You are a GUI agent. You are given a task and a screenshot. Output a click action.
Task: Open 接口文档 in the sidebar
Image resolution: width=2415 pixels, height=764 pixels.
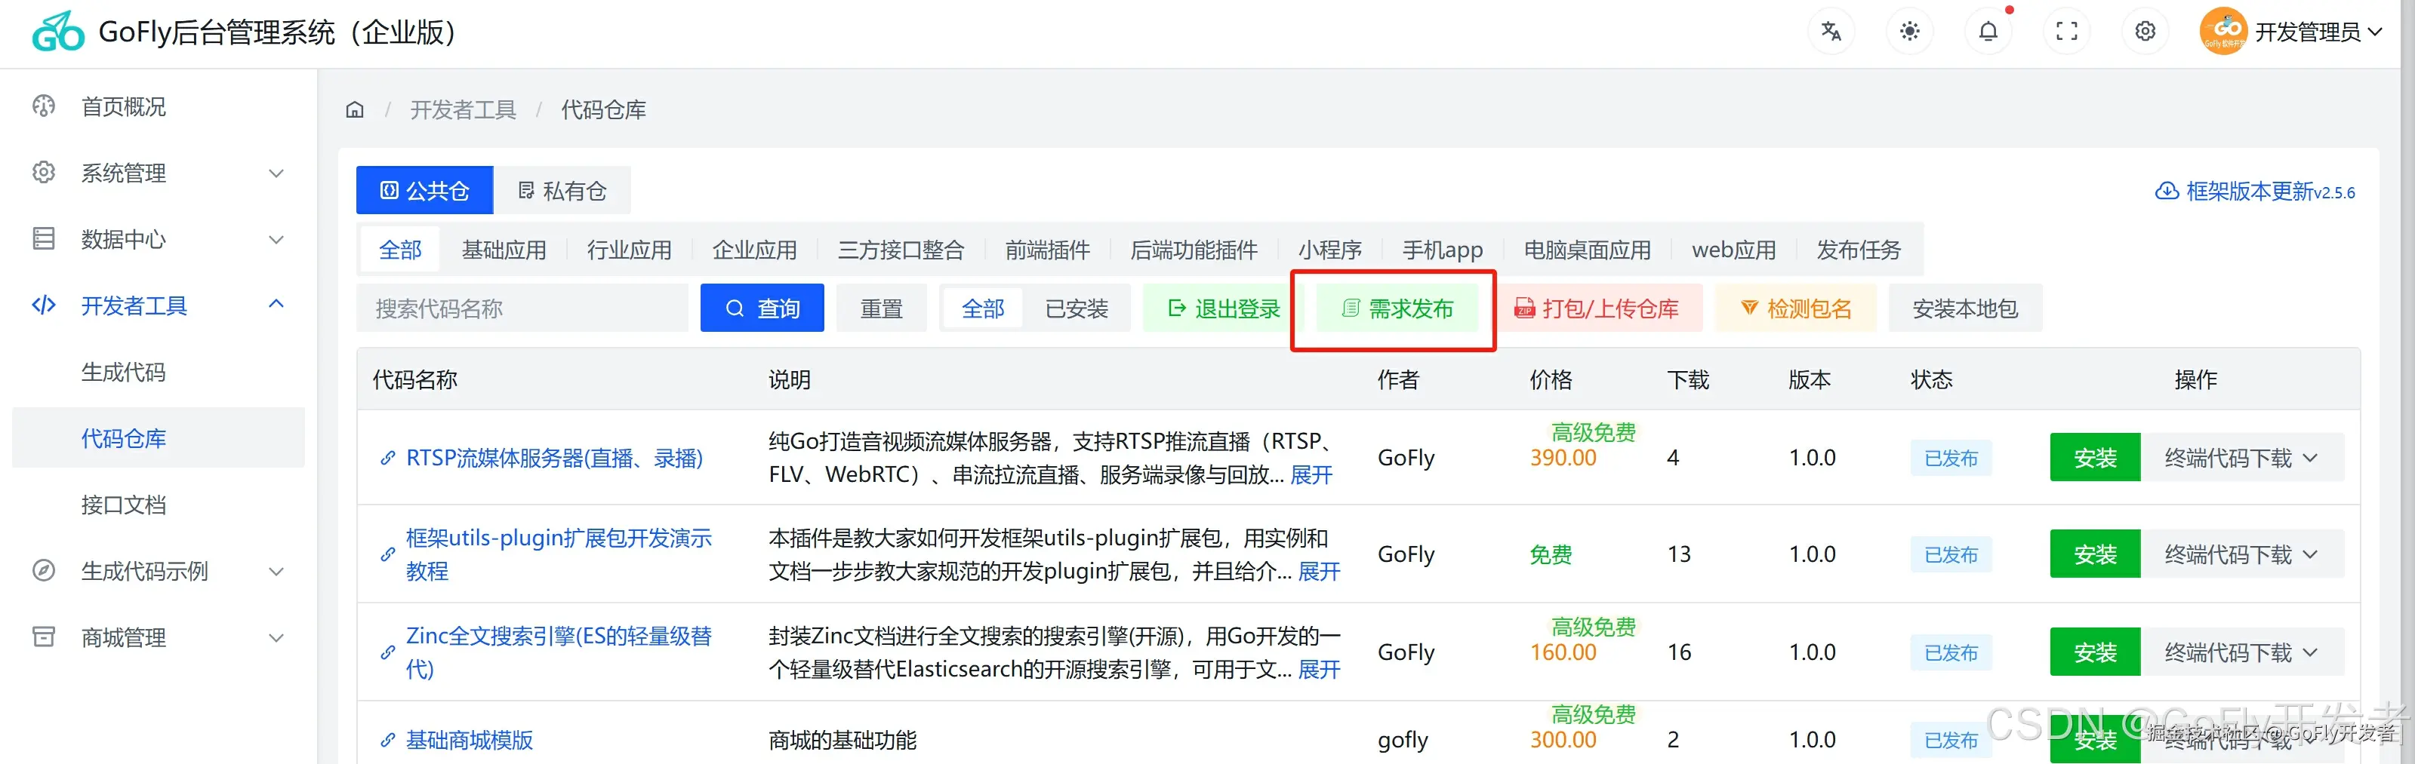pyautogui.click(x=123, y=505)
